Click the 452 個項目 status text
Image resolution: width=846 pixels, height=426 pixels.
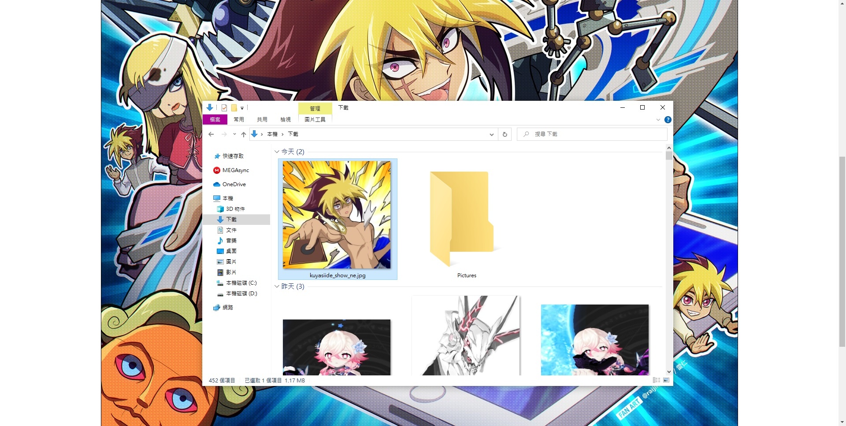coord(222,381)
